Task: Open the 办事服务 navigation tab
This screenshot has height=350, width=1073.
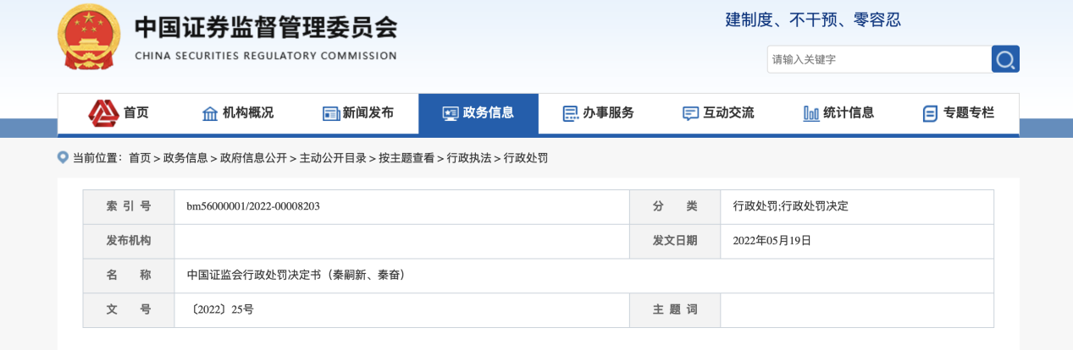Action: click(608, 112)
